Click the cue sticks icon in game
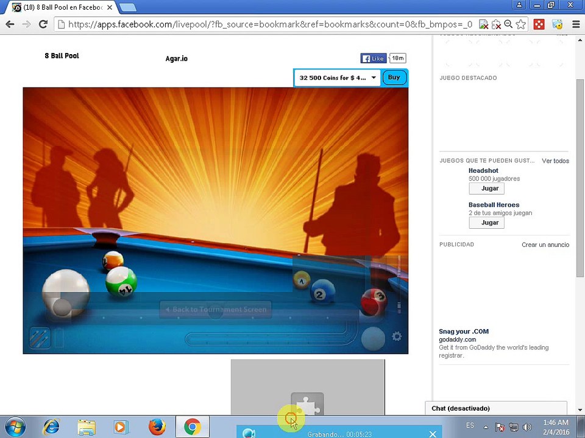The image size is (585, 438). coord(39,338)
